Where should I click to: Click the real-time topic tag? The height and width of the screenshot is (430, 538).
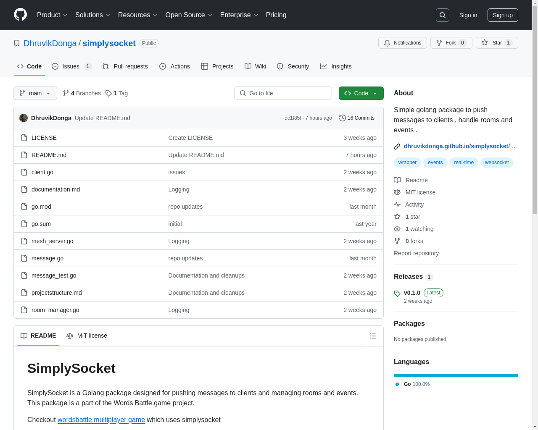(x=464, y=163)
